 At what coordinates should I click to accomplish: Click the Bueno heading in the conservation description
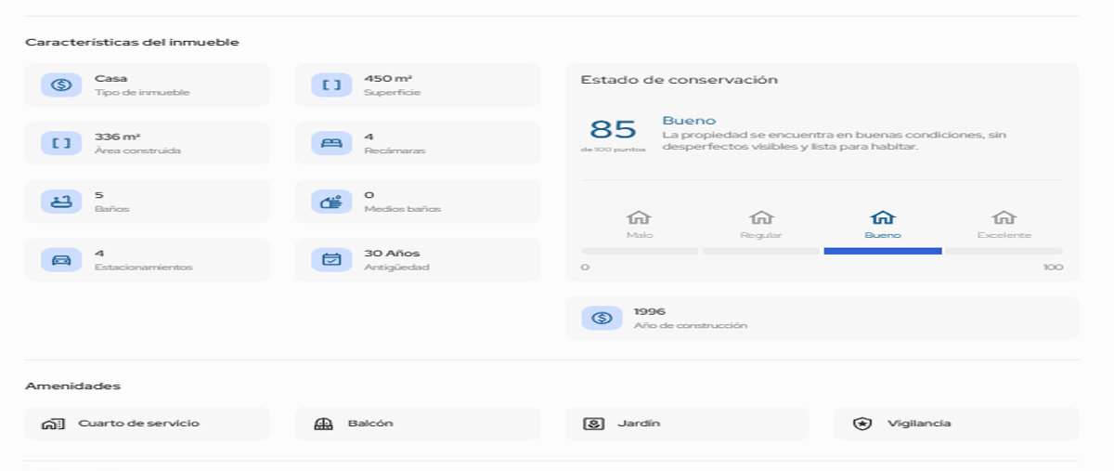coord(689,121)
